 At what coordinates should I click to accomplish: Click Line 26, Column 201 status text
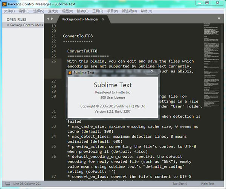click(x=27, y=184)
